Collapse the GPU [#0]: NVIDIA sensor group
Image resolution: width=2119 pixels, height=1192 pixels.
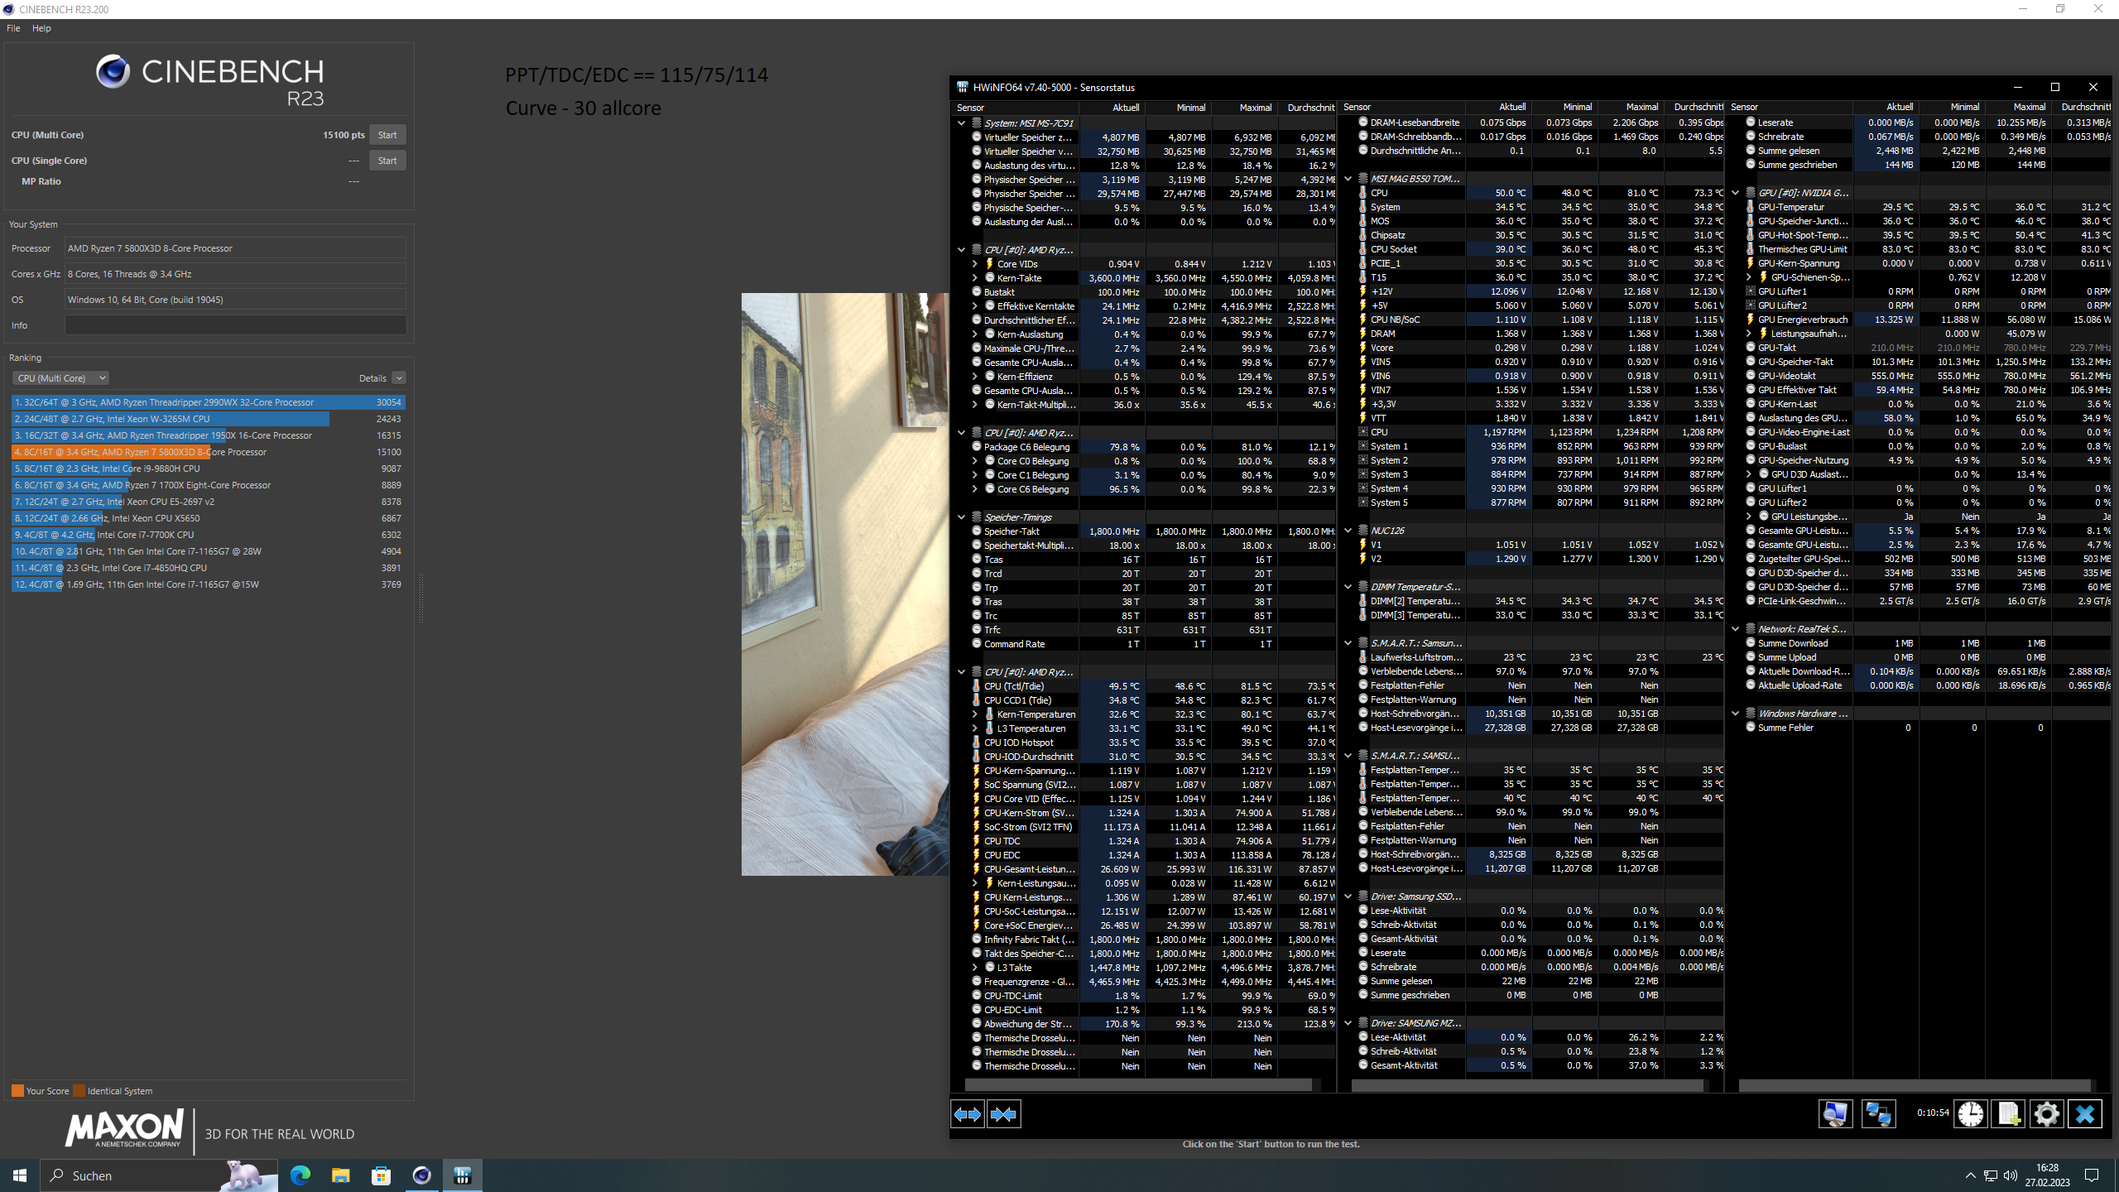[x=1736, y=193]
